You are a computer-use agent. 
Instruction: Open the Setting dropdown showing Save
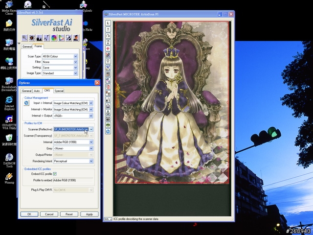point(60,68)
